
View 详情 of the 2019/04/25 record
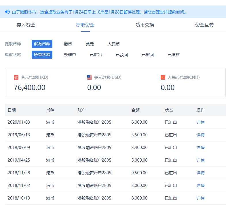200,160
